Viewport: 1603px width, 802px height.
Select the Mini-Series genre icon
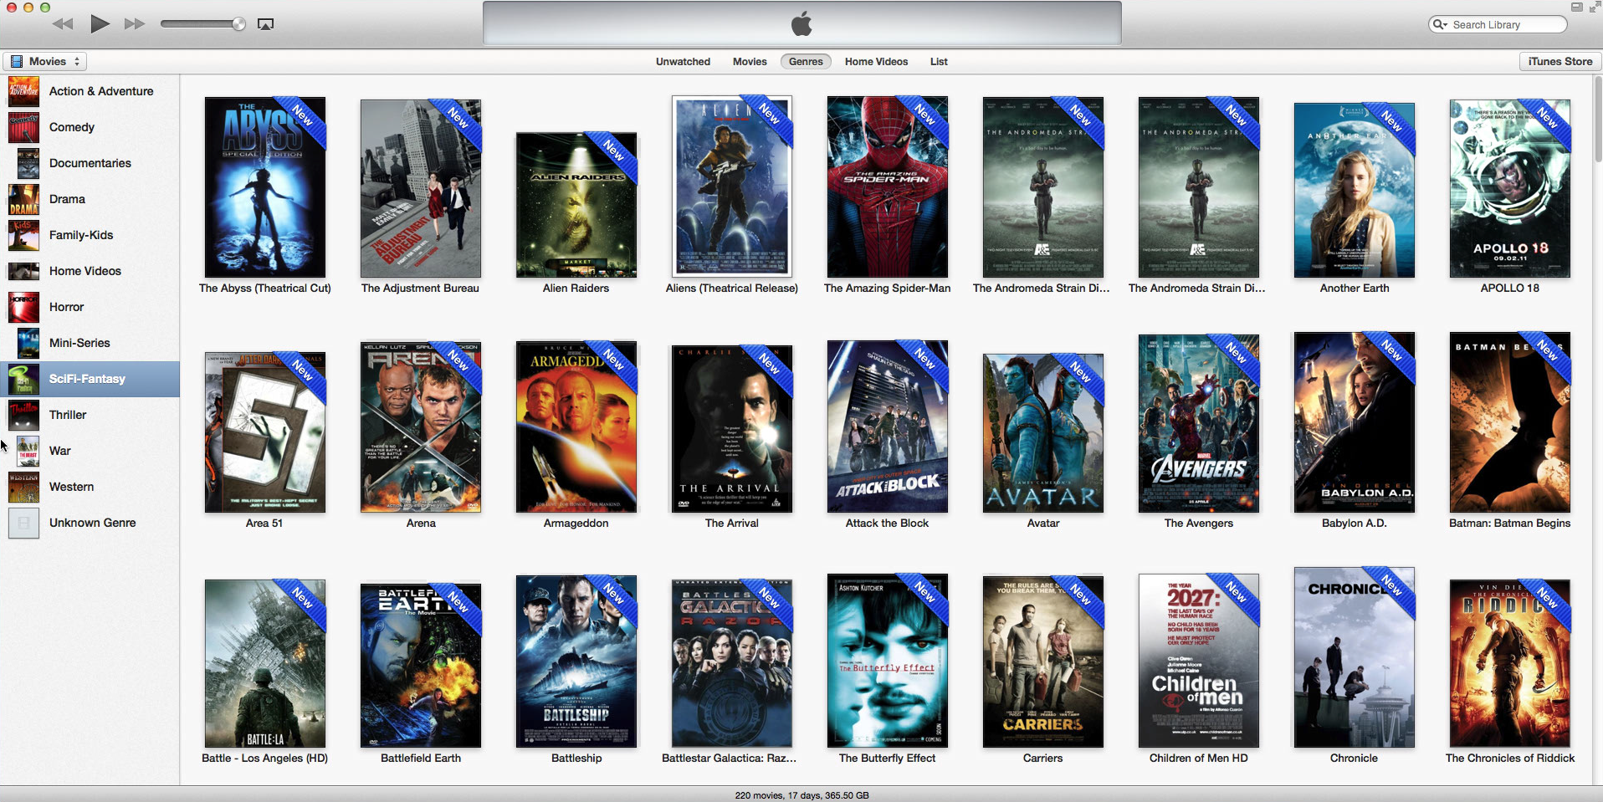(x=28, y=343)
